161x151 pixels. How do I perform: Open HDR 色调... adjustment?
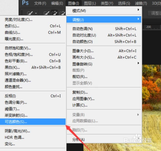[x=33, y=137]
